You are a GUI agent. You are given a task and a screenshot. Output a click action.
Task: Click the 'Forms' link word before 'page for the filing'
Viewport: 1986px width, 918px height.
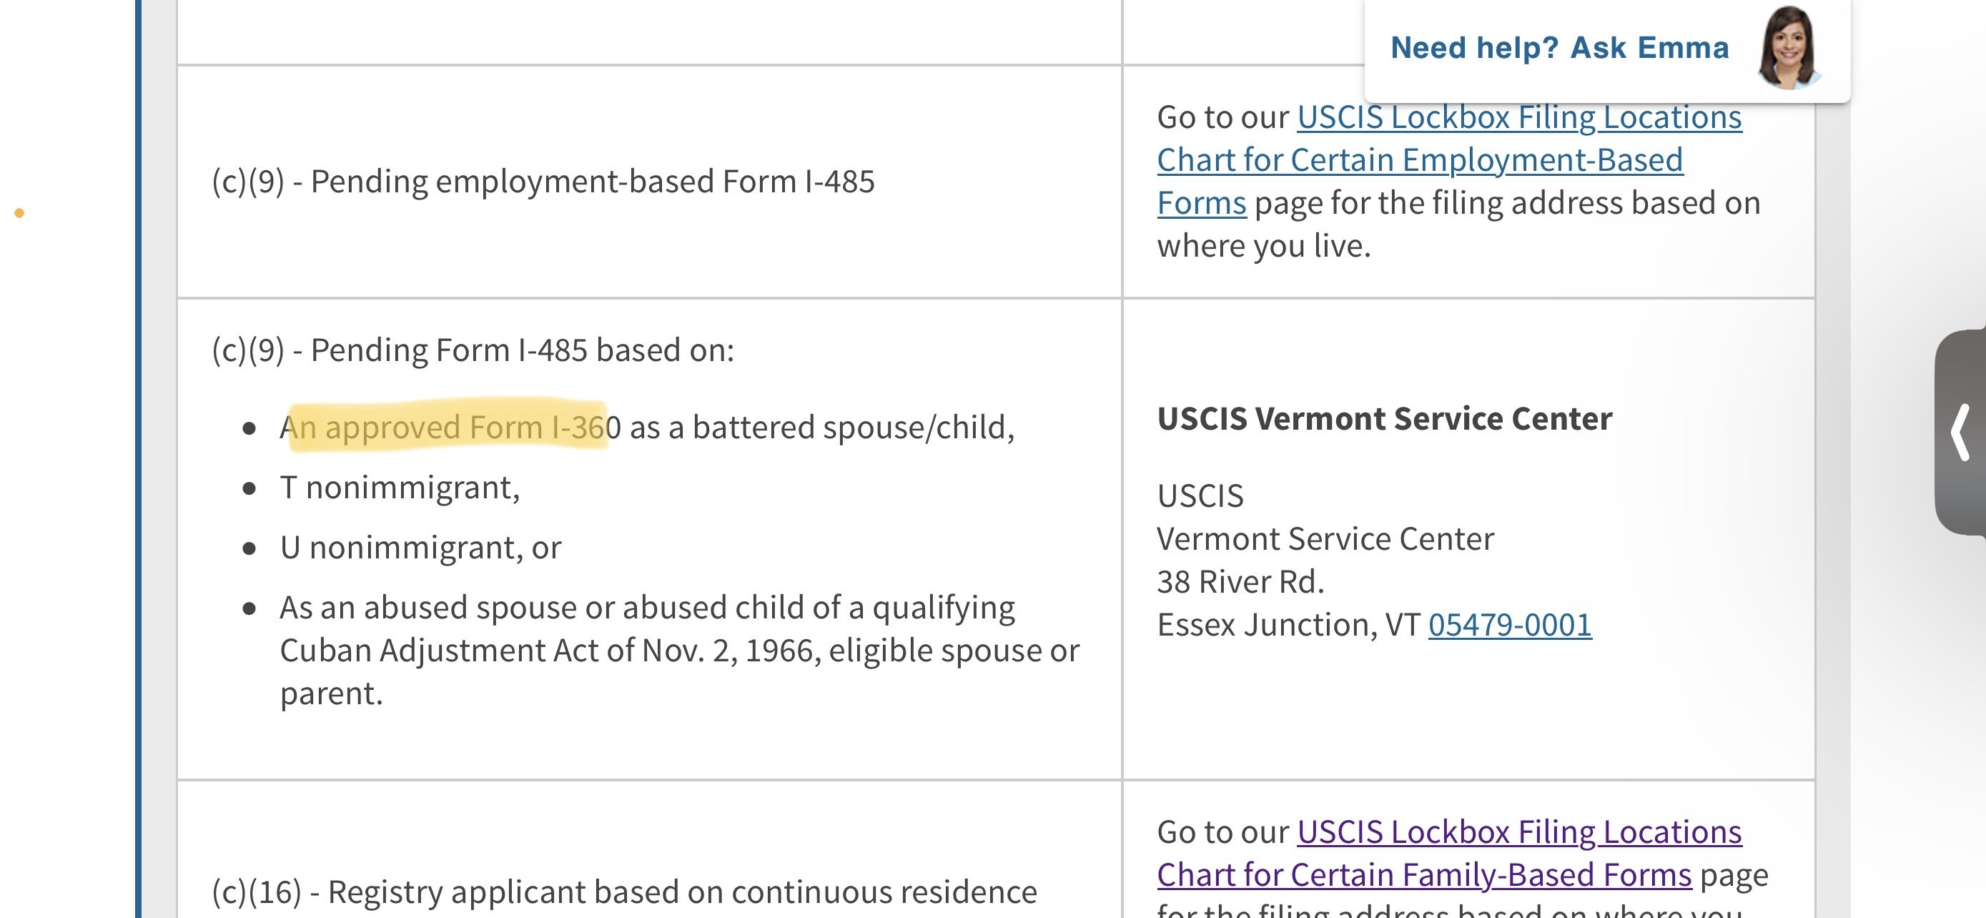pos(1201,204)
